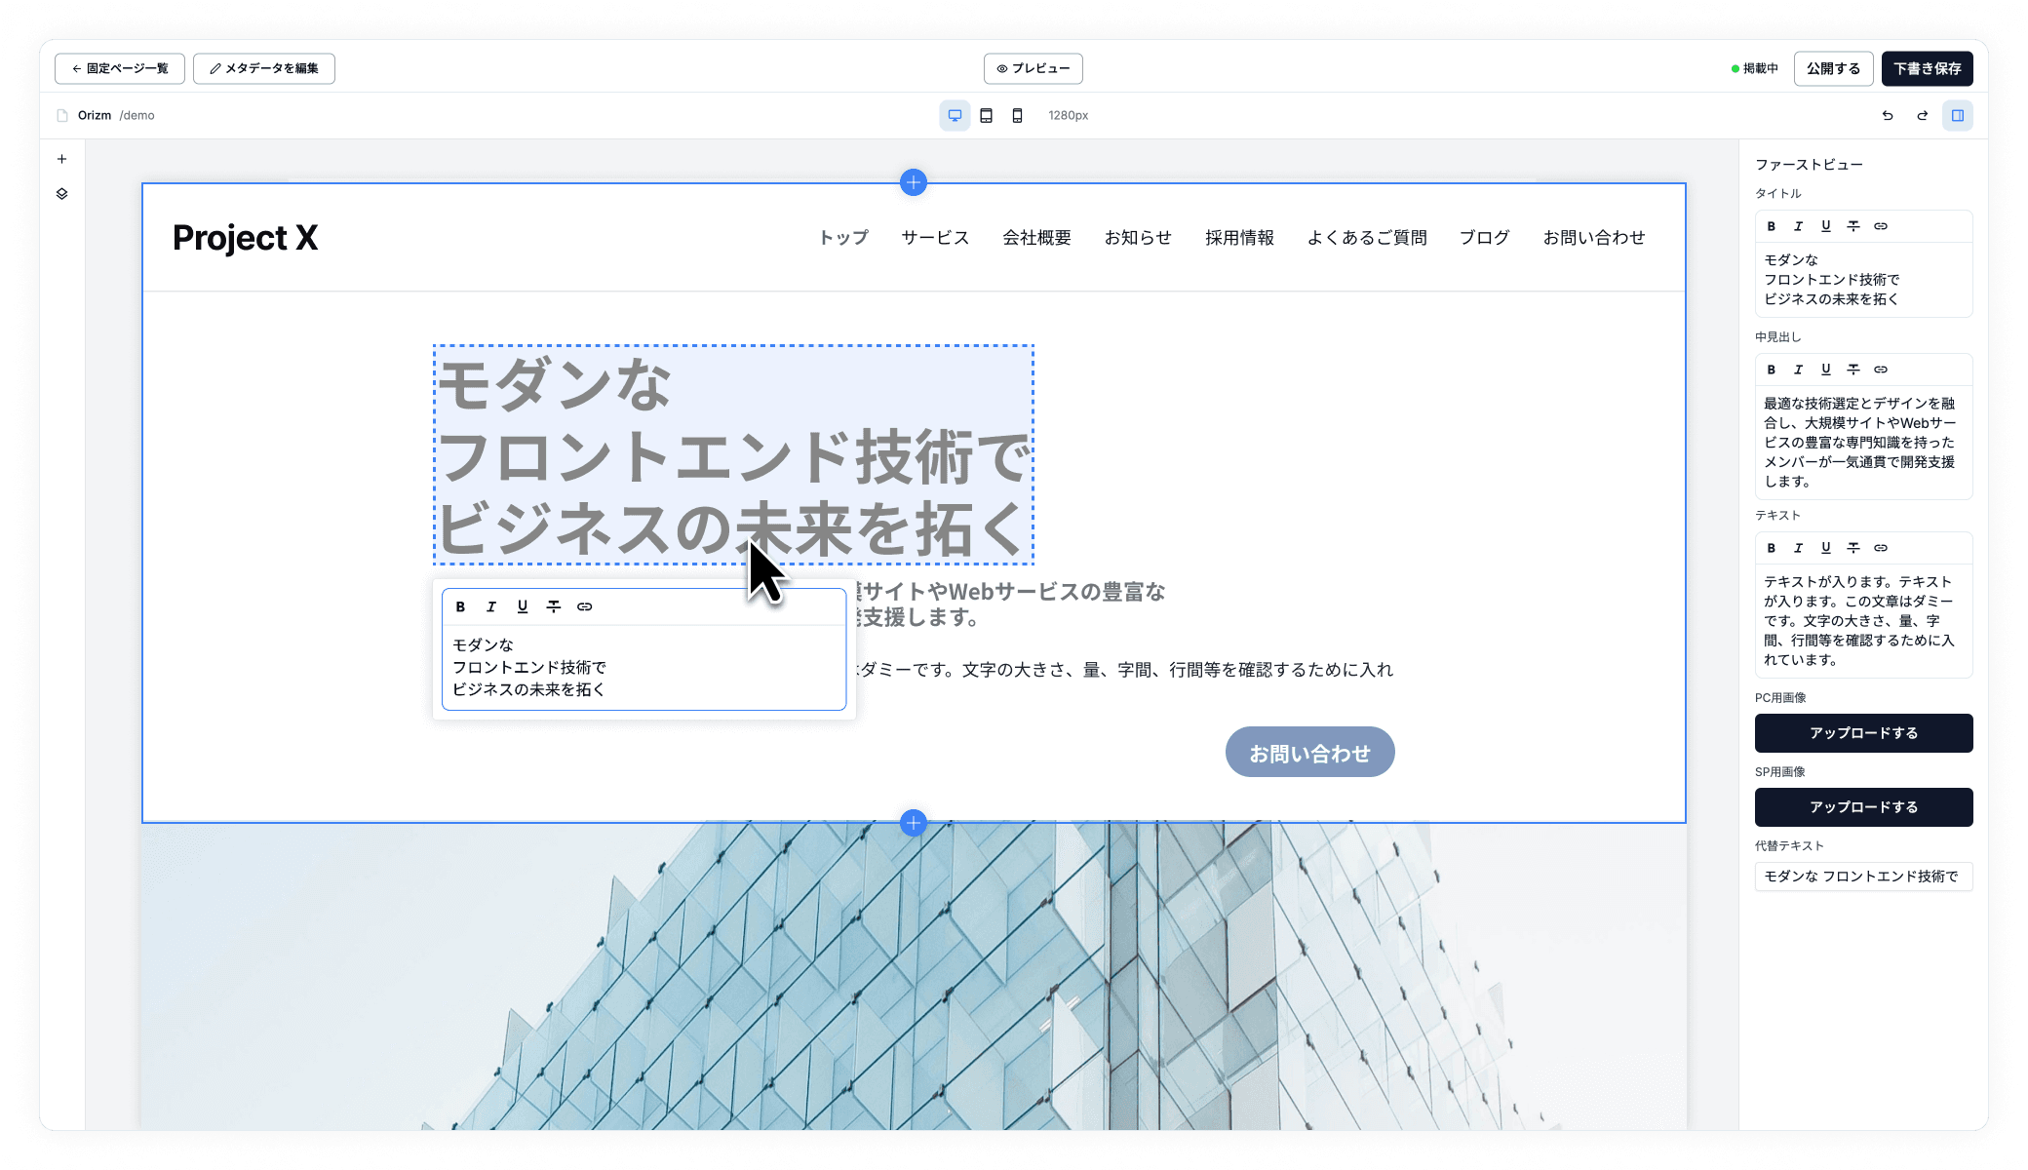
Task: Click the 代替テキスト input field
Action: pos(1863,877)
